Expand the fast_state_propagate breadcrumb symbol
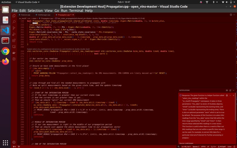This screenshot has height=148, width=237. (100, 18)
